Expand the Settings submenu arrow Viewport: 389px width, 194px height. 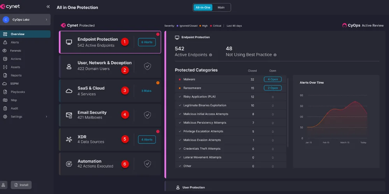pos(46,117)
